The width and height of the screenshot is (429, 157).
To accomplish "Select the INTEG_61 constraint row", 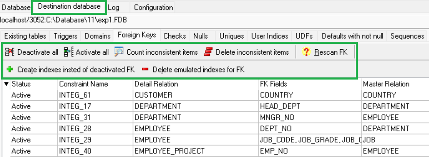I will coord(220,95).
